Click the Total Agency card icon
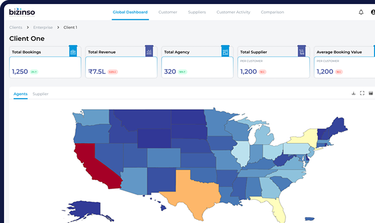This screenshot has width=375, height=223. pos(225,51)
